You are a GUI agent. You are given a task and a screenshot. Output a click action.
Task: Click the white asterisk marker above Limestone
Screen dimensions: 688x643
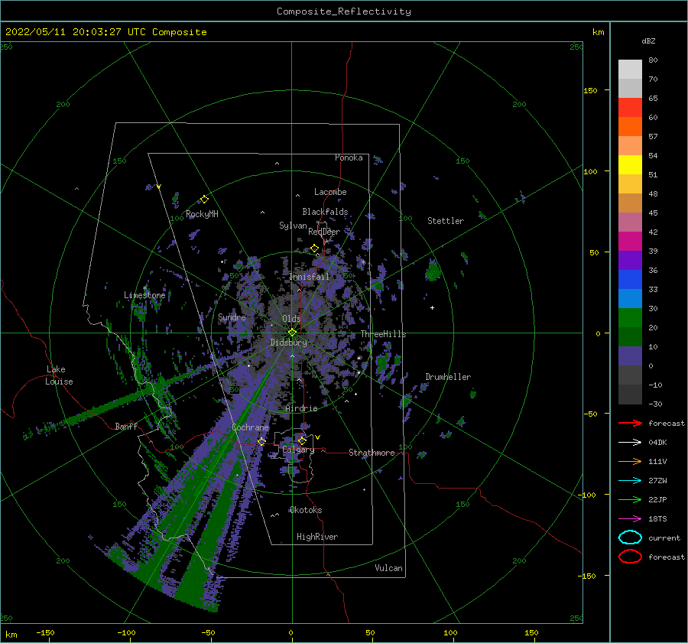coord(144,288)
